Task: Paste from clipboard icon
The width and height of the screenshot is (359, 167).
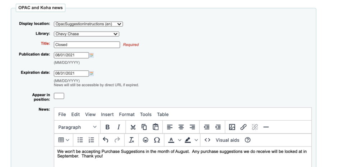Action: pos(156,127)
